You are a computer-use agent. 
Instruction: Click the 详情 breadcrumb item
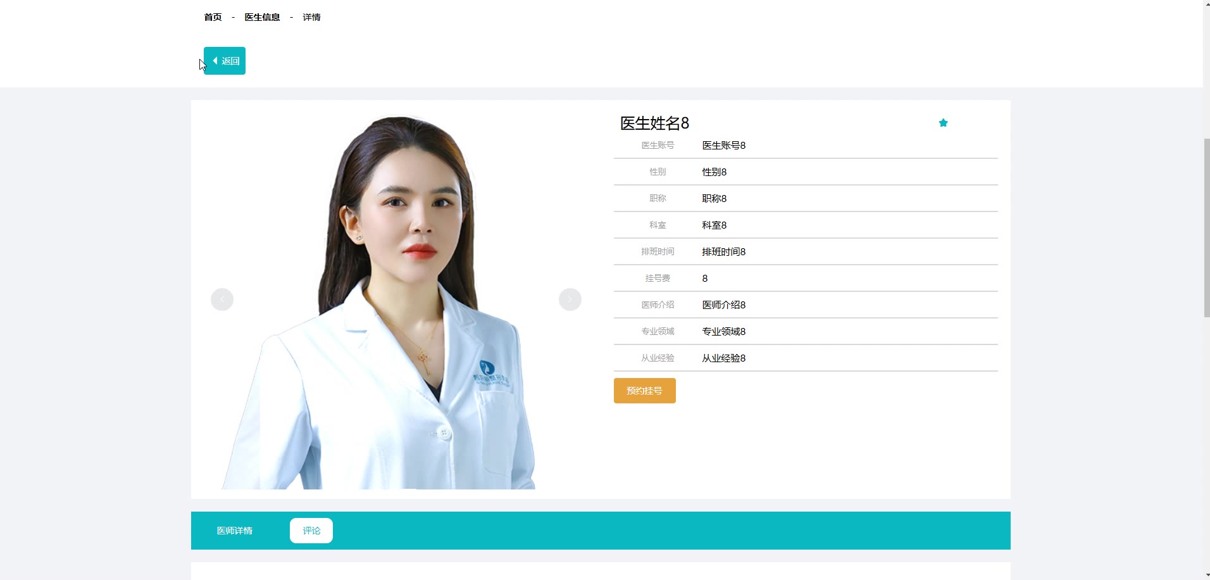pos(311,17)
